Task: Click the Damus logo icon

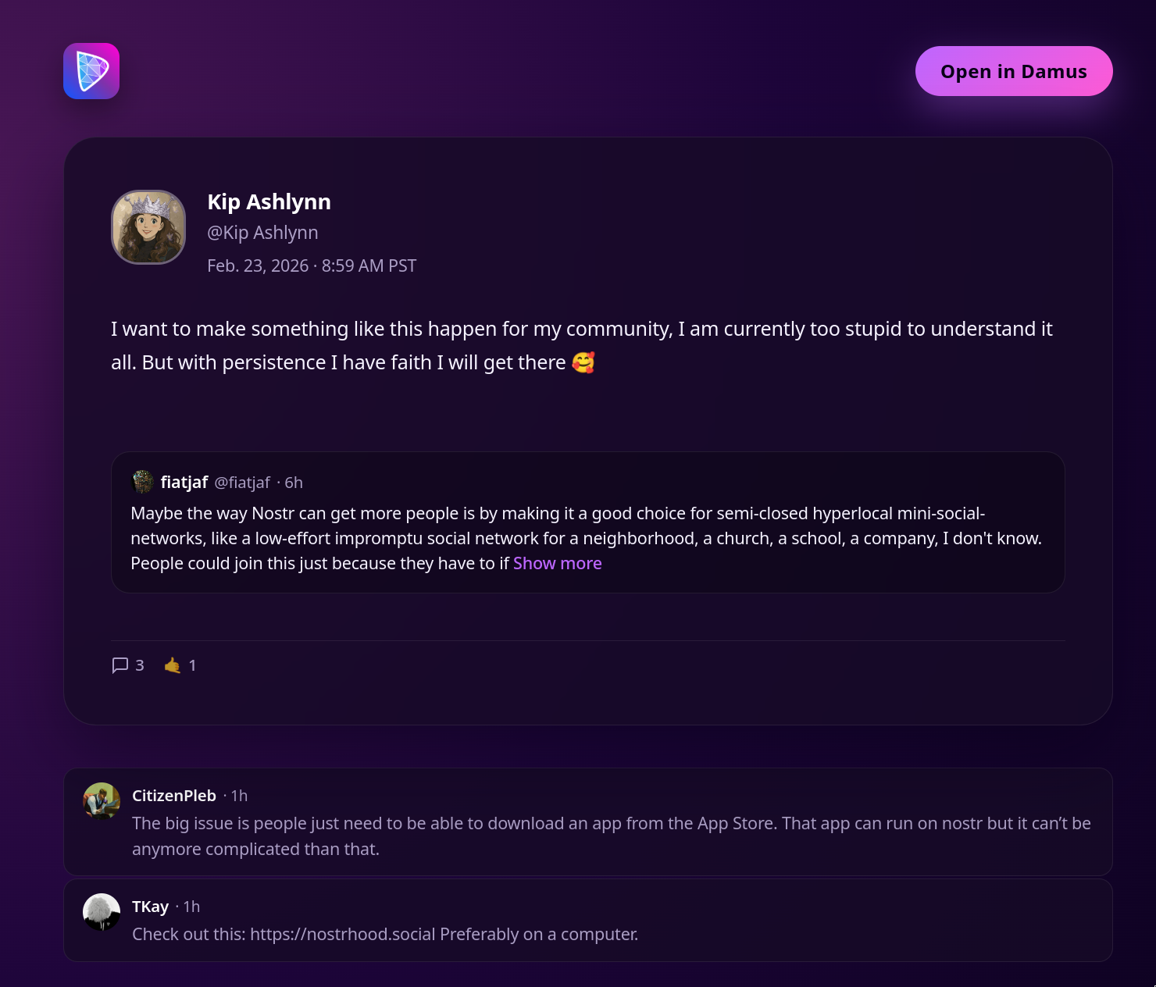Action: click(91, 71)
